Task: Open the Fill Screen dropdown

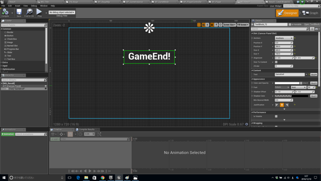Action: (243, 25)
